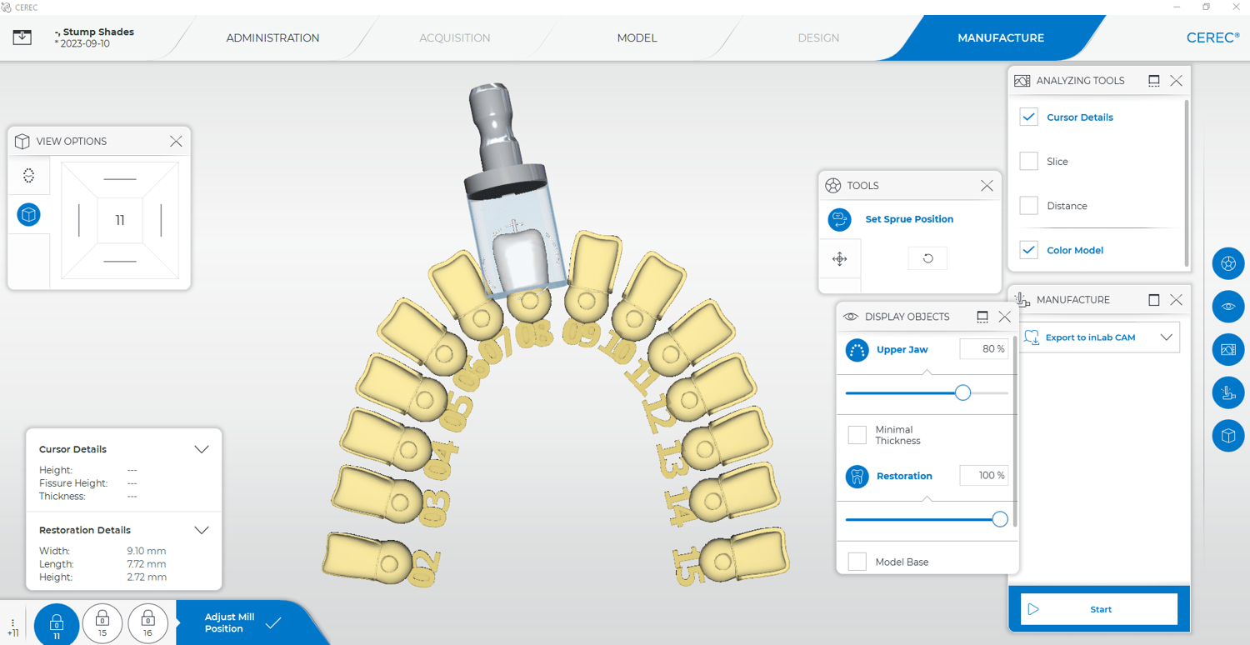
Task: Click the Stump Shades case name
Action: pyautogui.click(x=94, y=32)
